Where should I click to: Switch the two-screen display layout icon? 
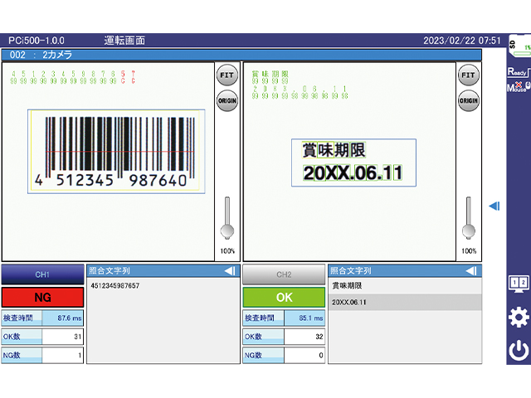point(519,284)
